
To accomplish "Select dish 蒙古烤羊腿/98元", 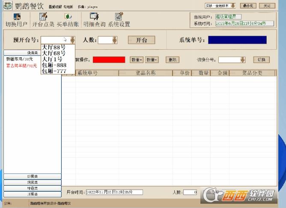I will 21,66.
